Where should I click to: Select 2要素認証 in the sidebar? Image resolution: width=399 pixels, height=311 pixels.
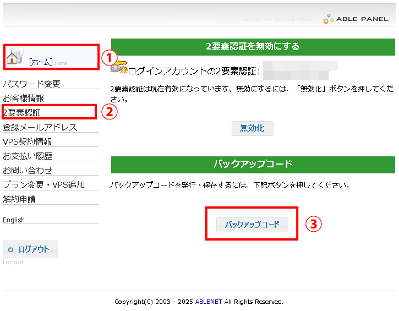21,112
